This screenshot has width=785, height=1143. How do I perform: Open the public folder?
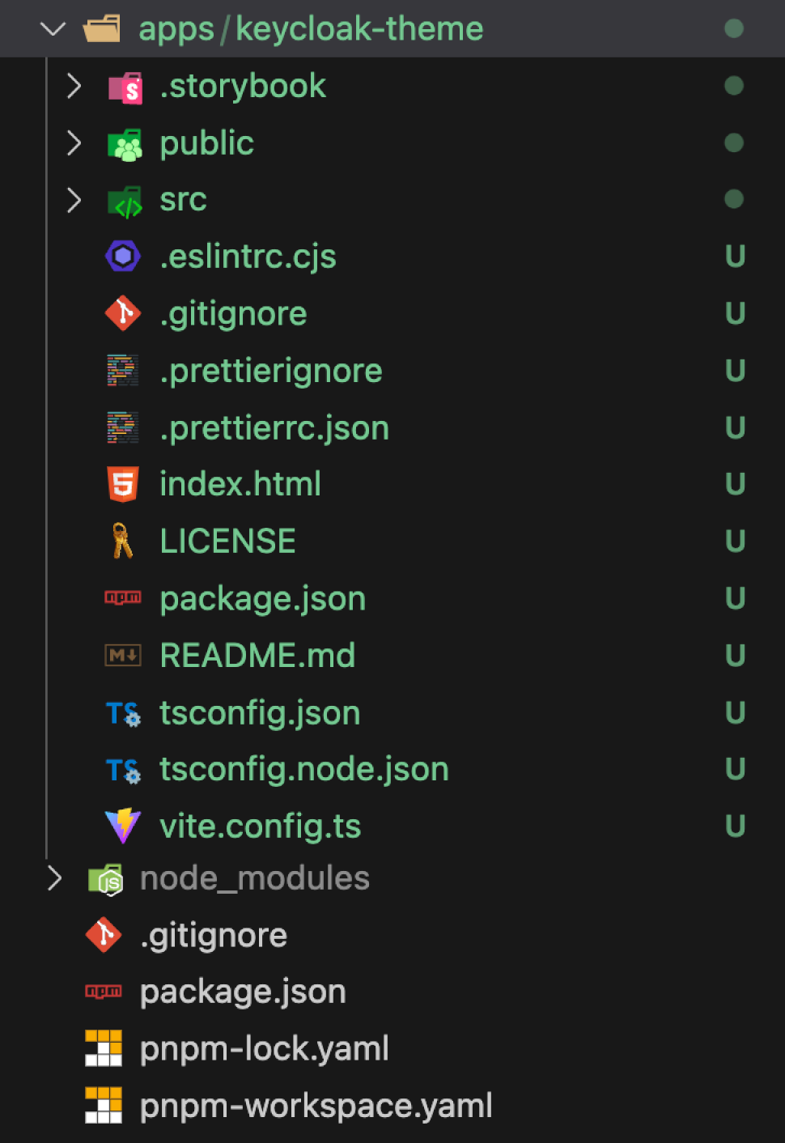coord(206,143)
